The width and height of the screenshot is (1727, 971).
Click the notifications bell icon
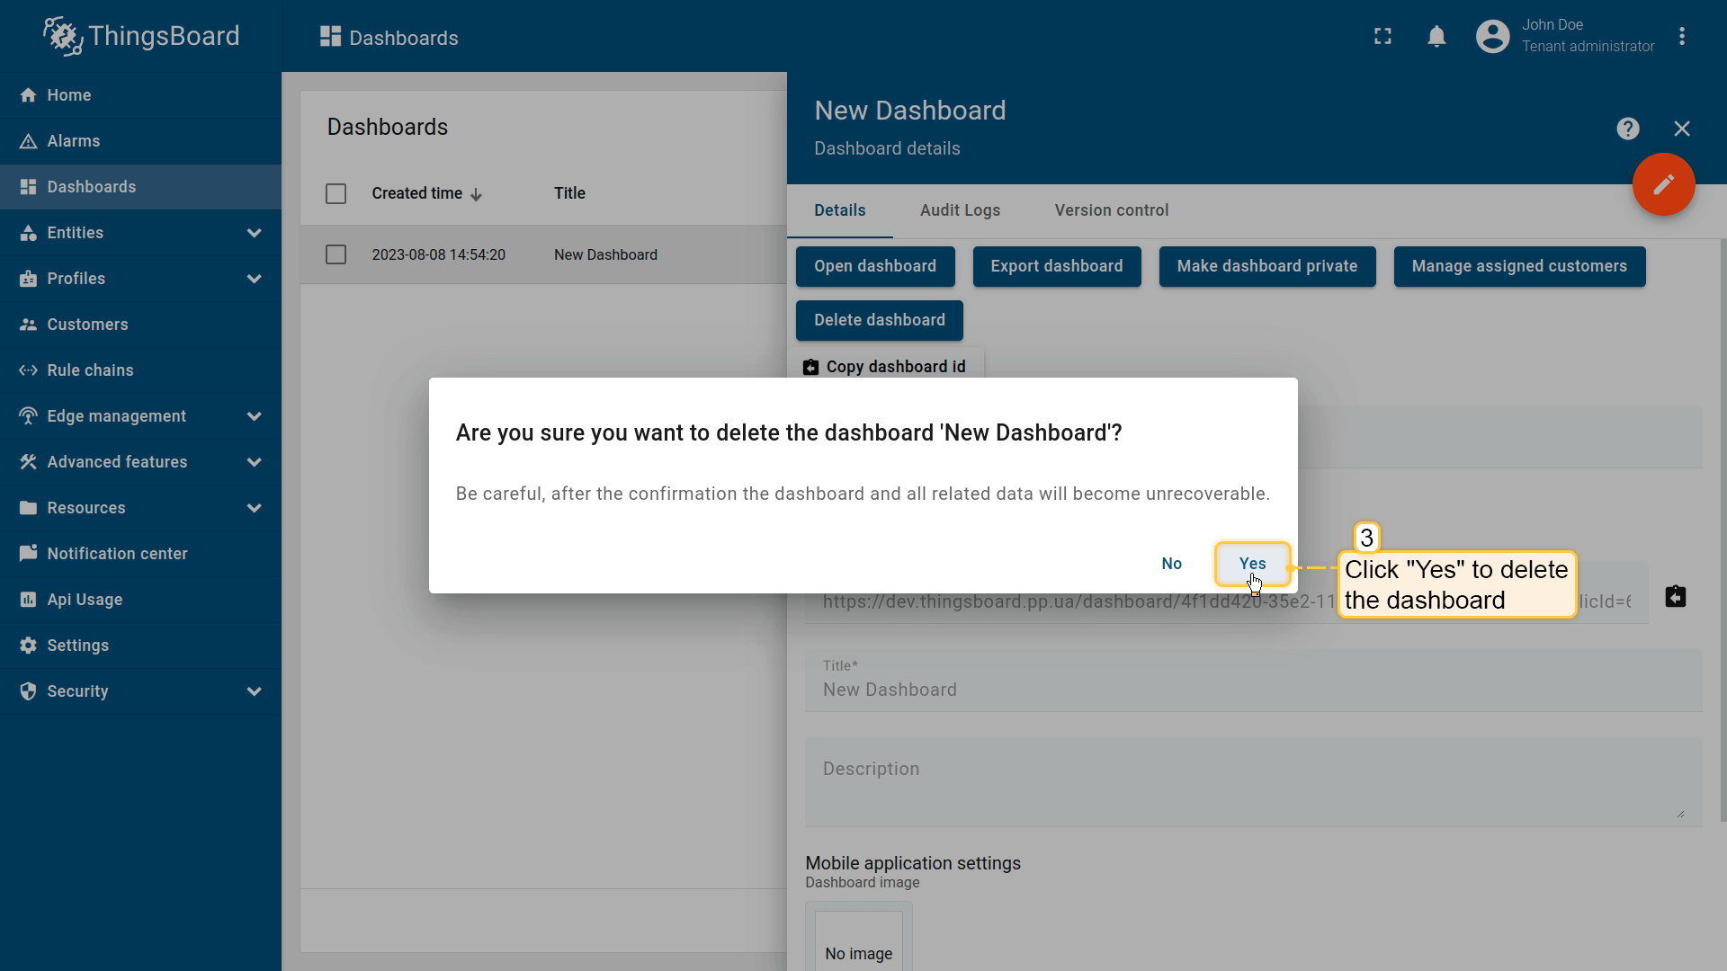[x=1436, y=37]
